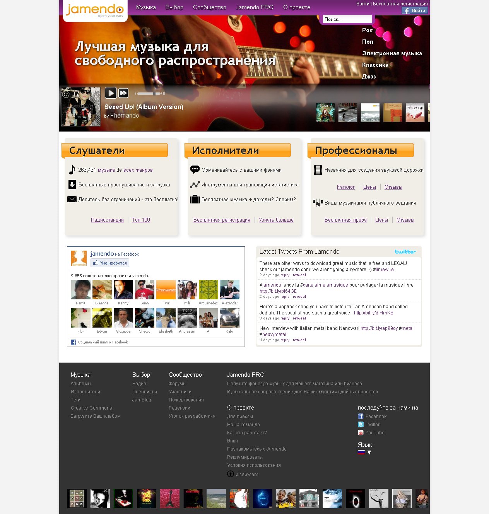Click the play button in the player
Image resolution: width=489 pixels, height=514 pixels.
coord(111,93)
